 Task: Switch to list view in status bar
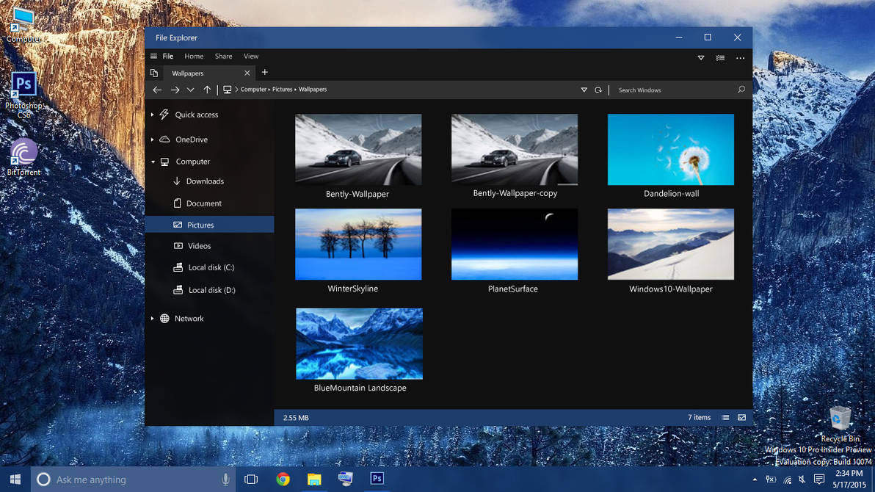point(725,417)
